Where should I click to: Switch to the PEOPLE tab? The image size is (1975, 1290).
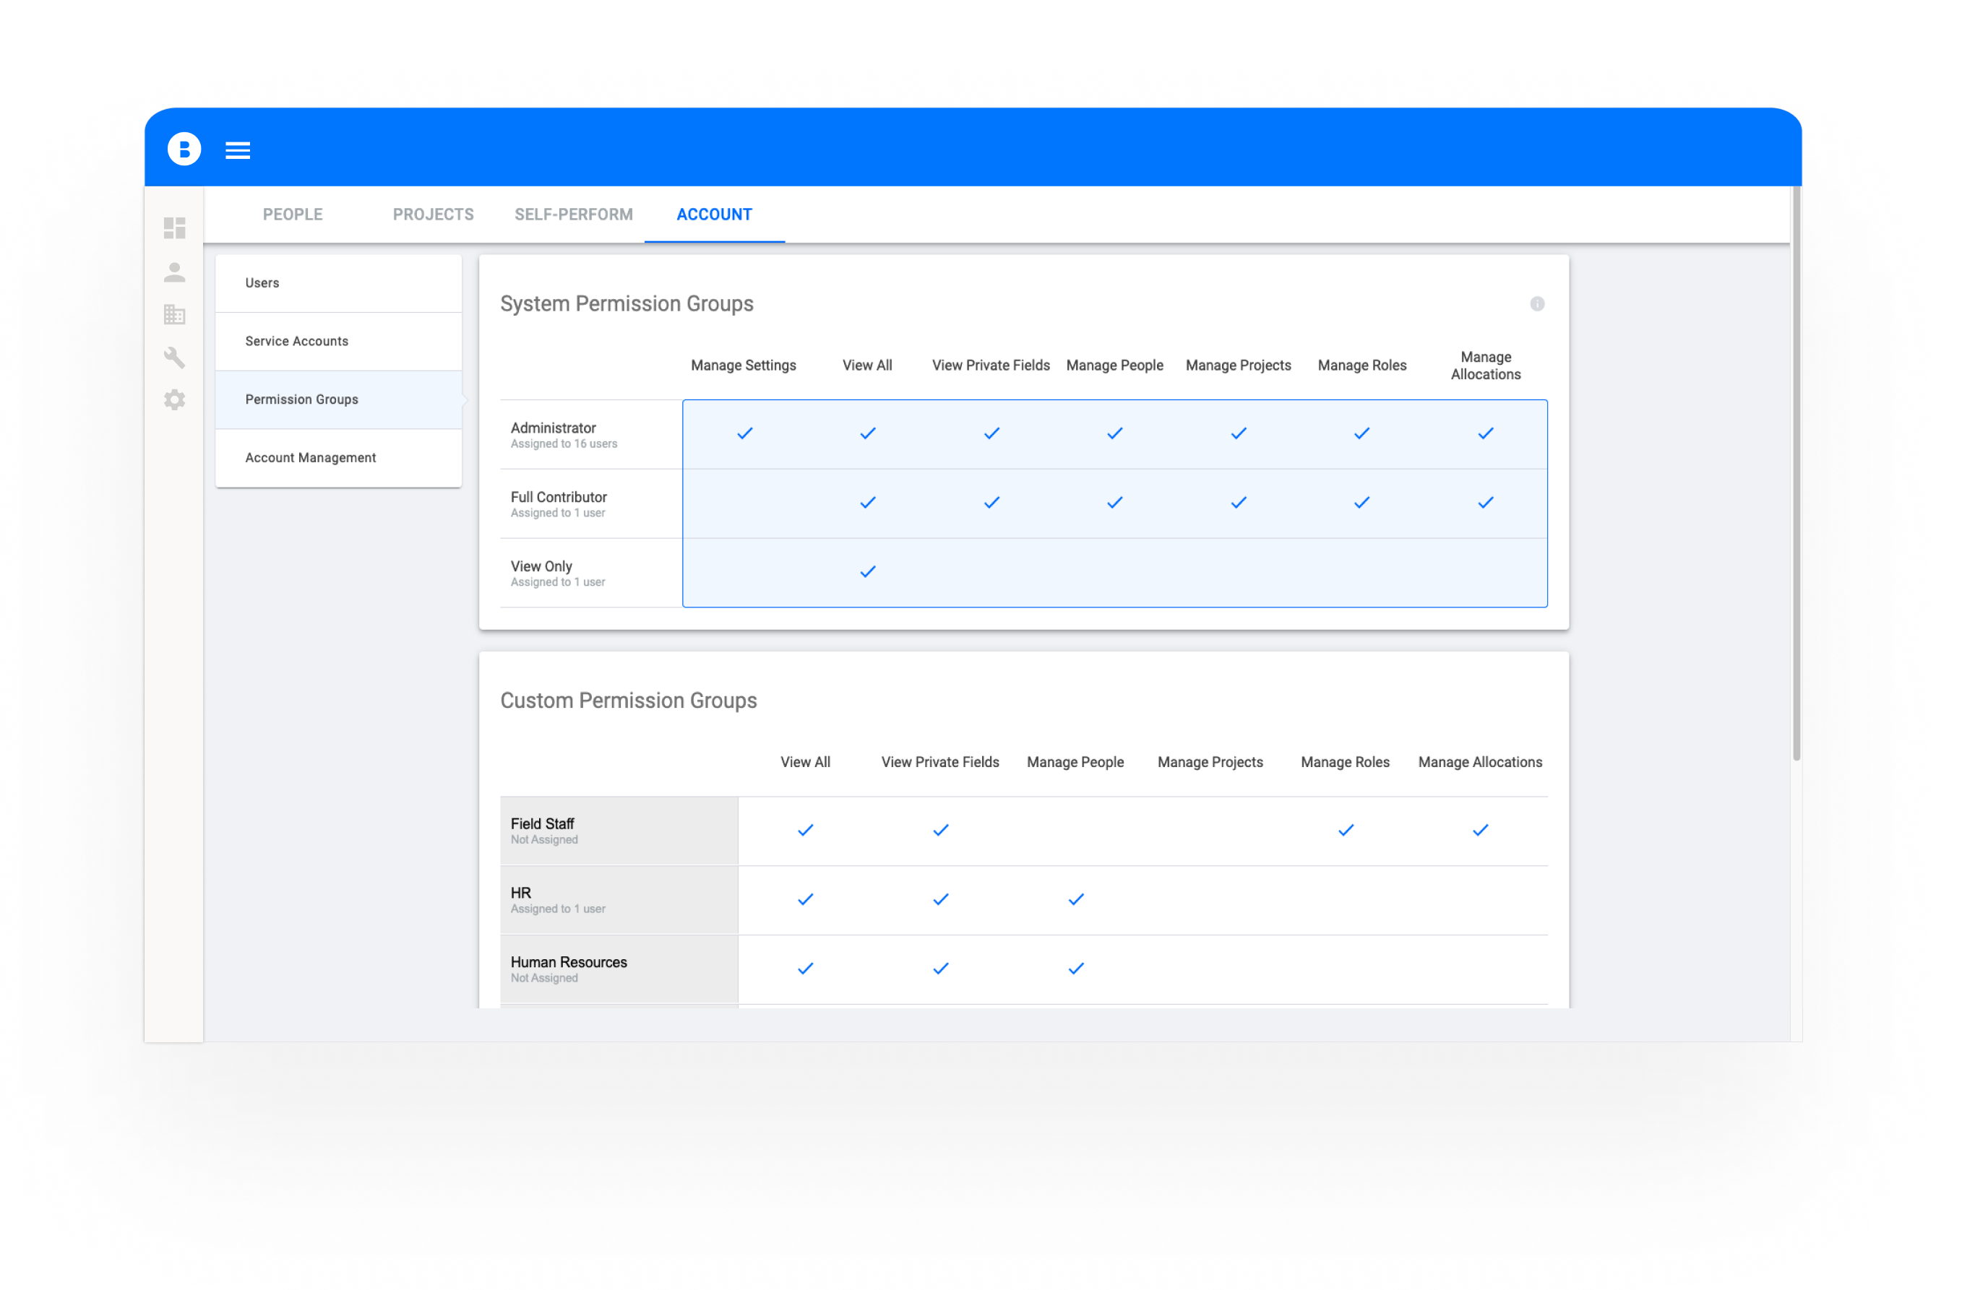point(292,214)
